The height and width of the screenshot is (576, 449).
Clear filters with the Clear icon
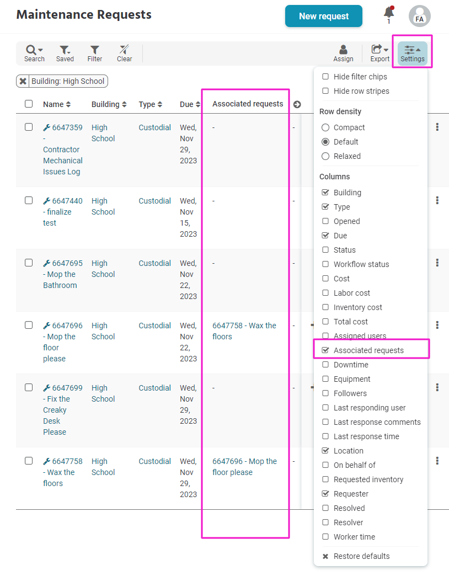pos(125,54)
